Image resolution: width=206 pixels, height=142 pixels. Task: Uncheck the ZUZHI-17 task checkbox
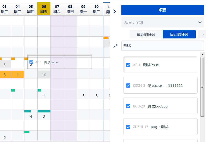pos(128,127)
